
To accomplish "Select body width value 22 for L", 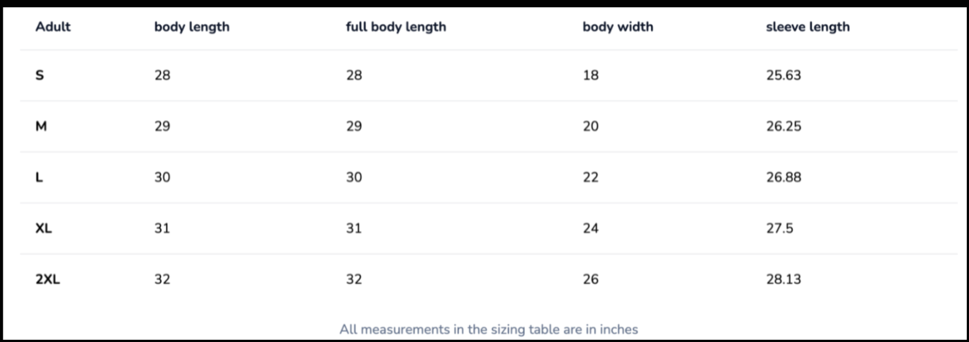I will [590, 177].
